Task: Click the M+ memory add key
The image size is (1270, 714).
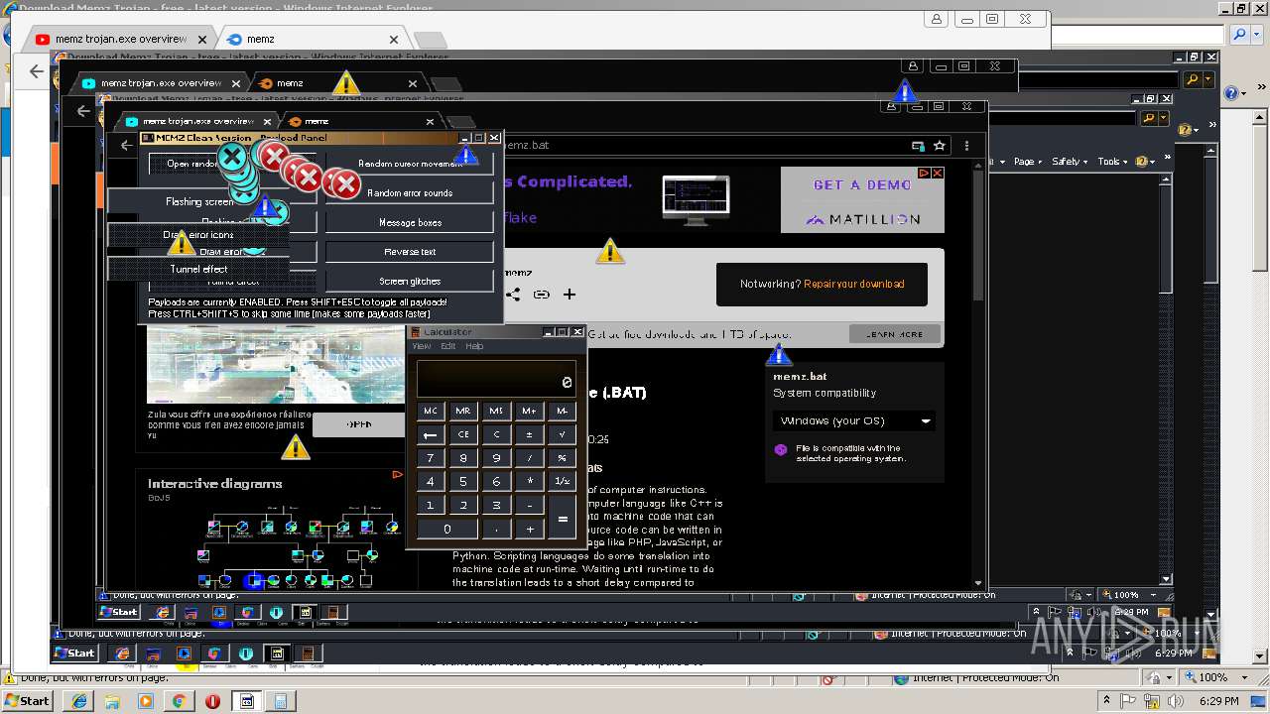Action: [x=529, y=411]
